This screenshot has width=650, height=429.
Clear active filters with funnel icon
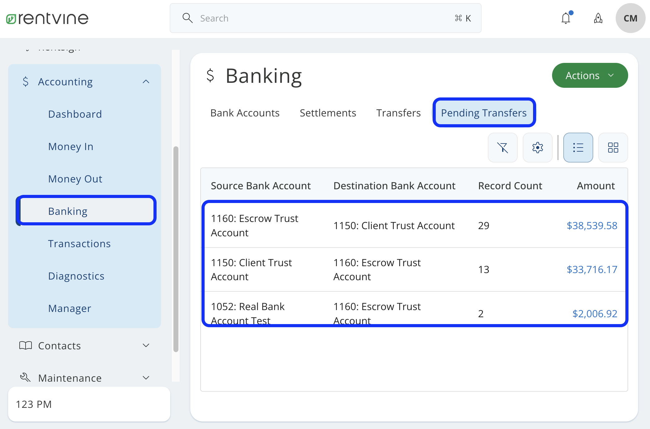click(x=503, y=148)
